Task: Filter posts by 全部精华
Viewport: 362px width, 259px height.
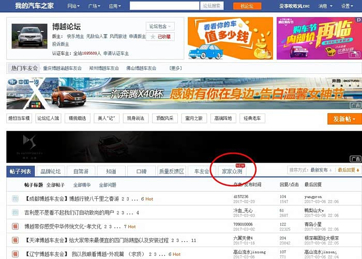Action: point(82,185)
